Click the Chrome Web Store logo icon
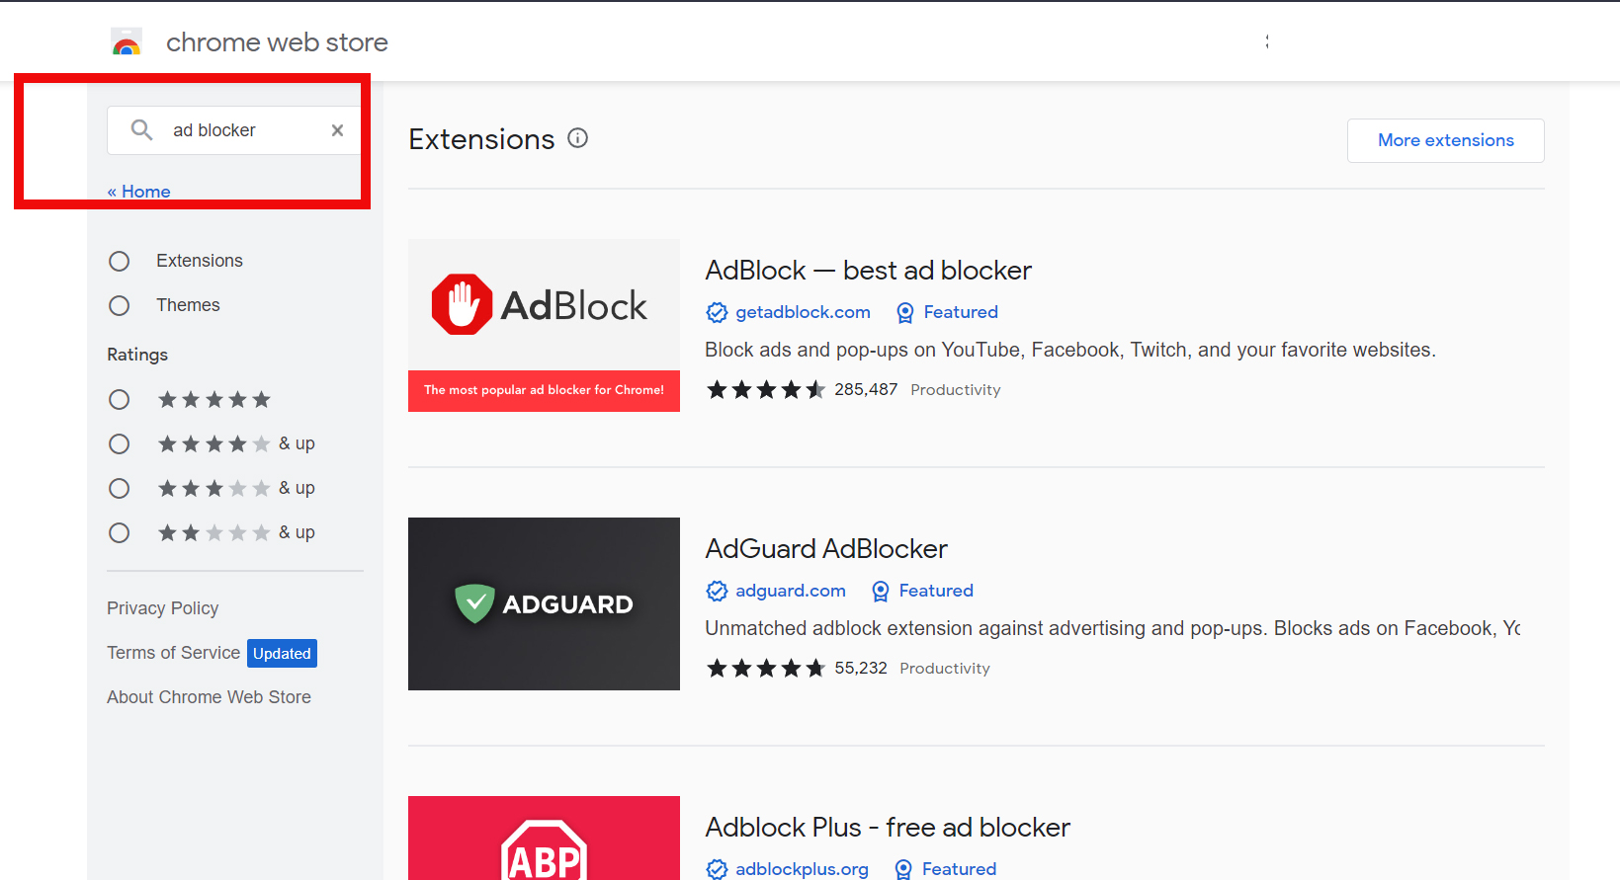 [127, 41]
